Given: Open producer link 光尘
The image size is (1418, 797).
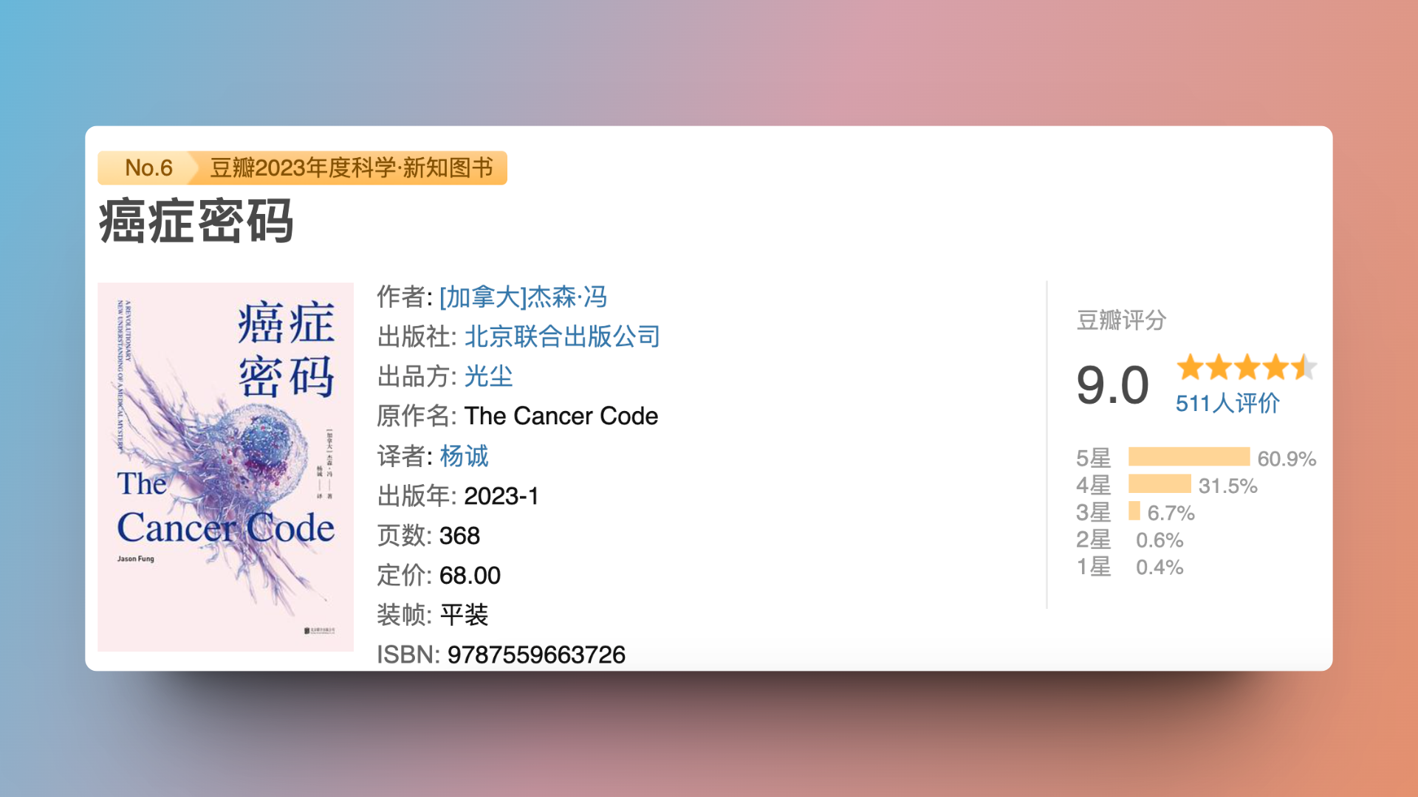Looking at the screenshot, I should tap(488, 376).
